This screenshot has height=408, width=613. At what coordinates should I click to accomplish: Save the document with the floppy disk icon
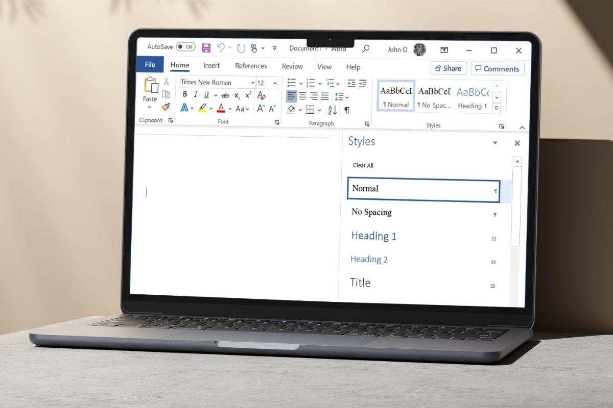coord(206,48)
